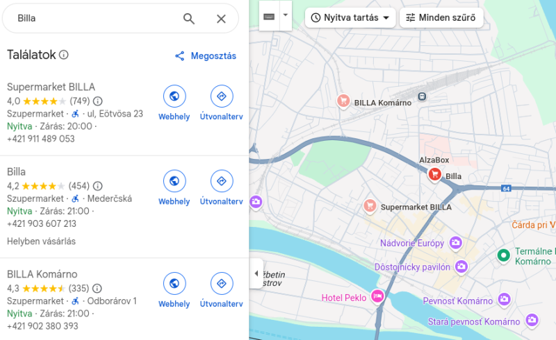Open the BILLA Komárno result title
The height and width of the screenshot is (340, 556).
click(42, 274)
